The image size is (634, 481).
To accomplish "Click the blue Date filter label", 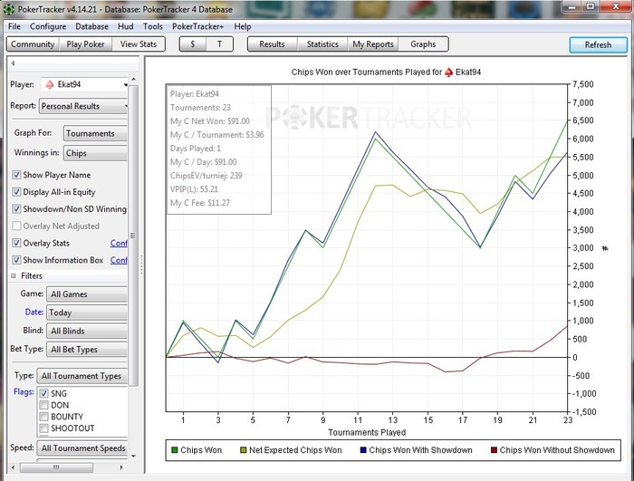I will coord(34,312).
